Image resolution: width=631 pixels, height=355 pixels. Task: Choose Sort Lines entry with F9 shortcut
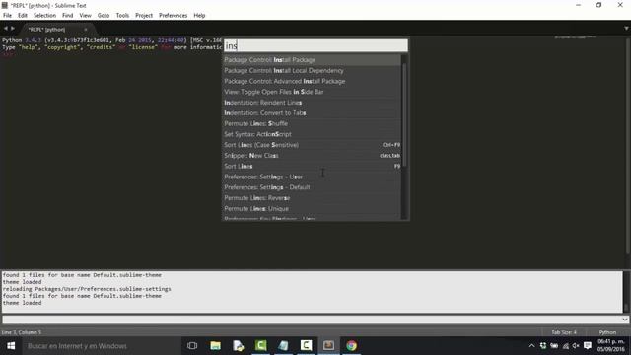(x=313, y=167)
